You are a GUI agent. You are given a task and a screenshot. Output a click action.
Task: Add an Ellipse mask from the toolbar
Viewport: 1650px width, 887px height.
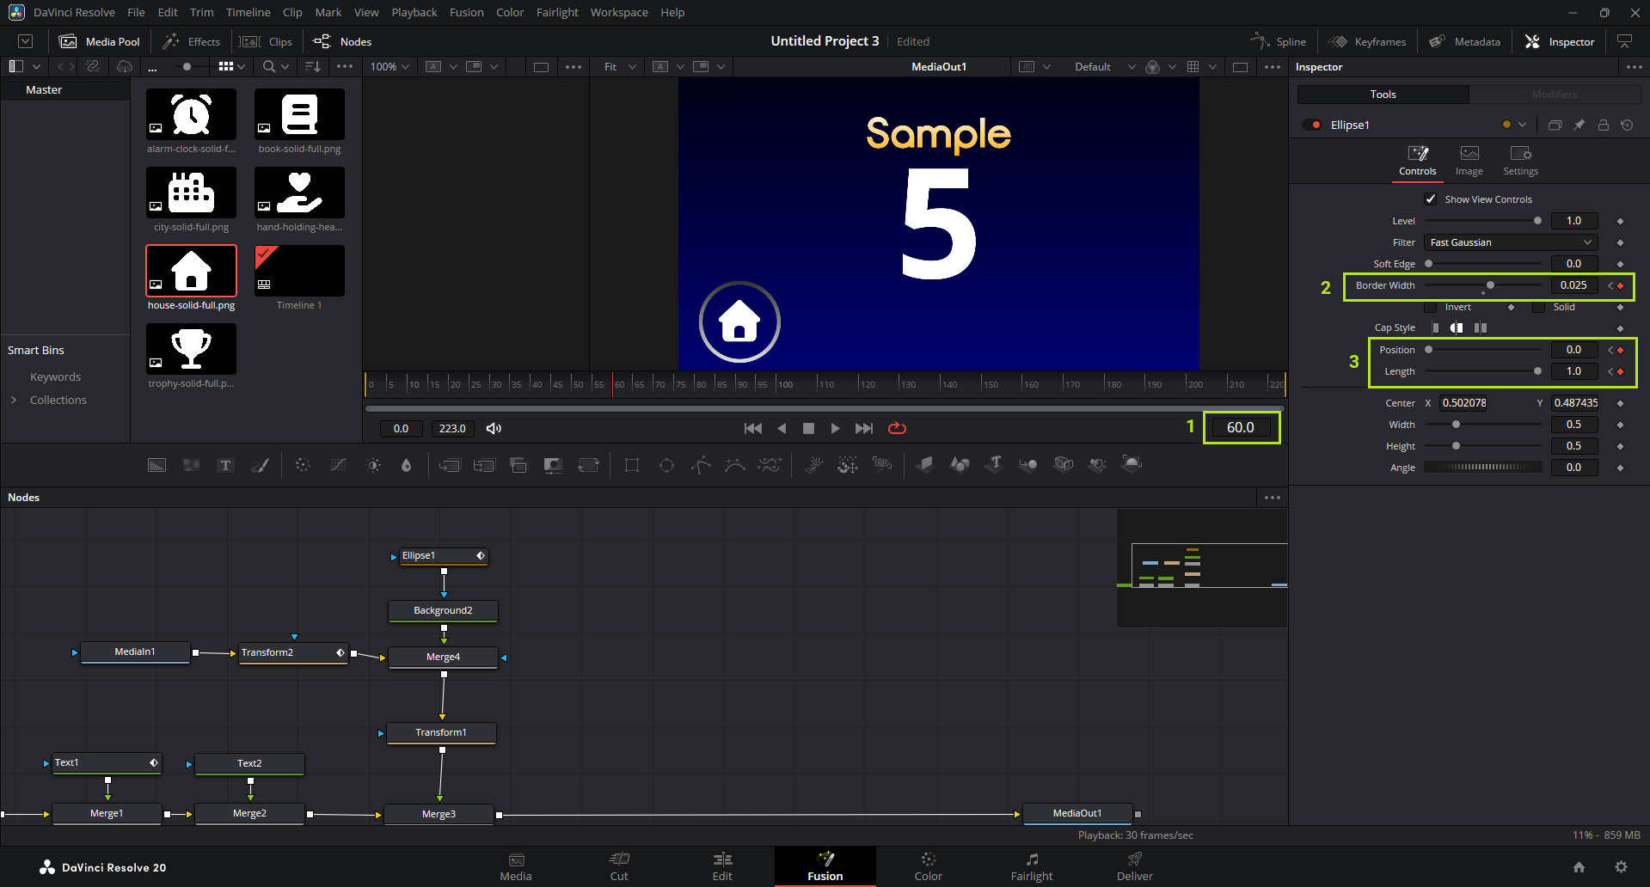tap(666, 465)
